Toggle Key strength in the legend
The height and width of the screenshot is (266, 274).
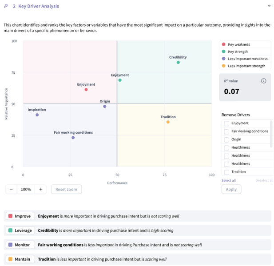(245, 52)
